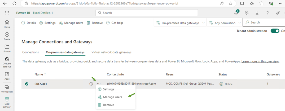Click Details in the top toolbar
Image resolution: width=285 pixels, height=111 pixels.
tap(29, 23)
